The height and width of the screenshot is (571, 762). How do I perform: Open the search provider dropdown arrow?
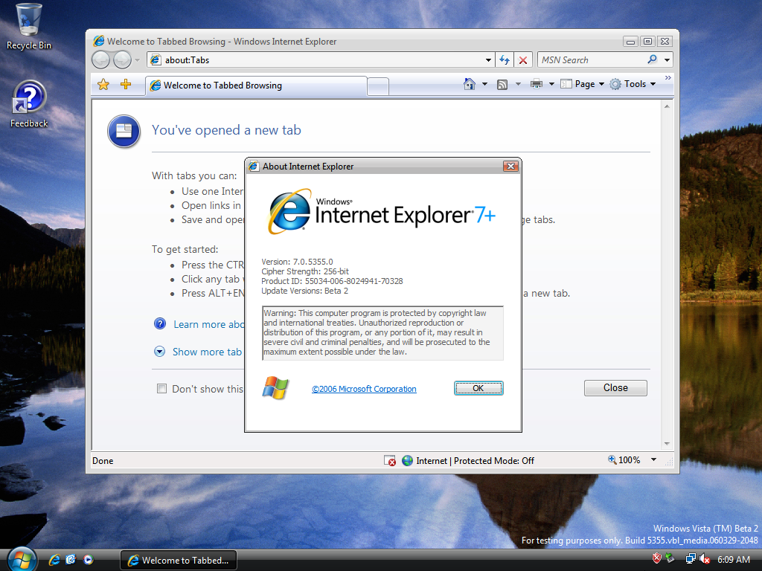point(667,59)
